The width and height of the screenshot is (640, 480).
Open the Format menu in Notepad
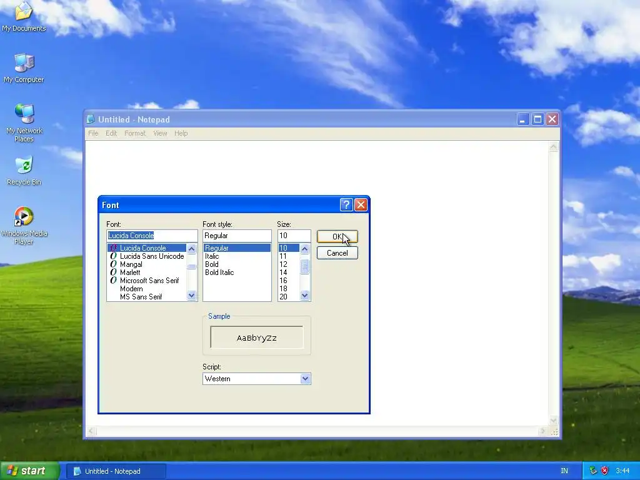coord(135,133)
